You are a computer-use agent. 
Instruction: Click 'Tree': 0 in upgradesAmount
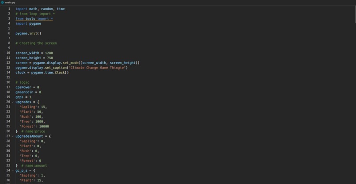coord(29,156)
